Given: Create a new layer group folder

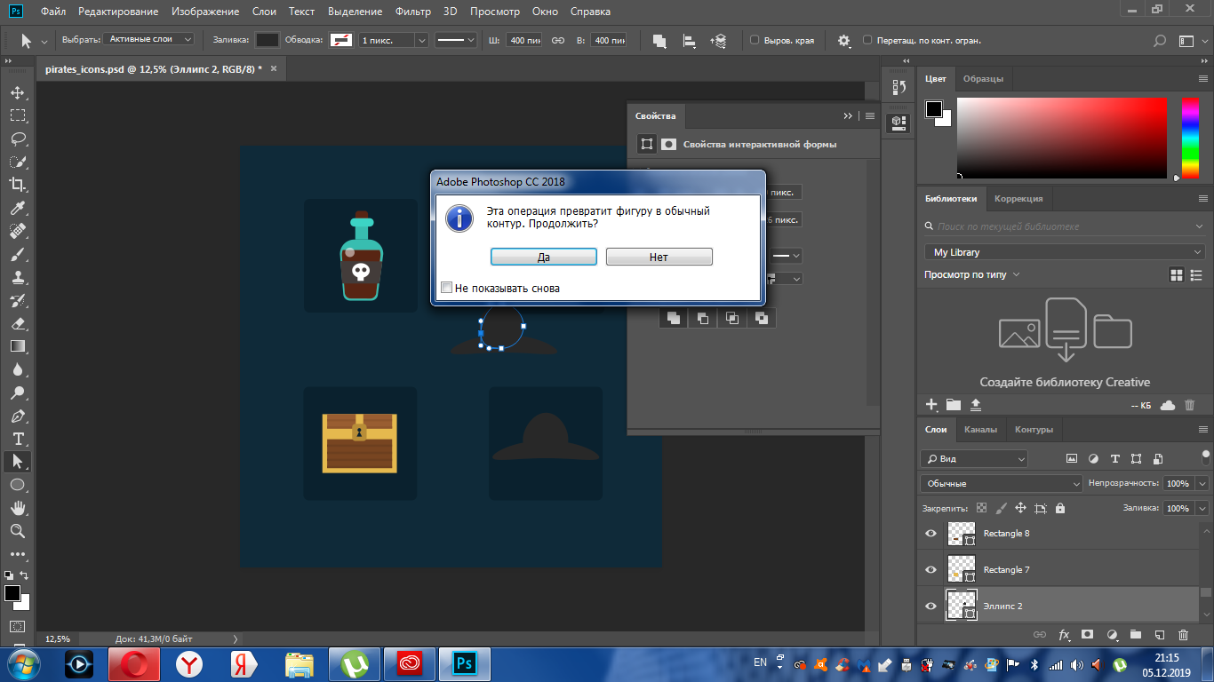Looking at the screenshot, I should (1136, 635).
